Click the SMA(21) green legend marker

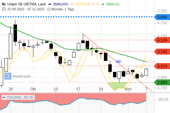click(103, 4)
